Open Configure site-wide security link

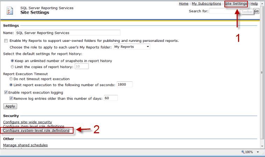[x=28, y=122]
